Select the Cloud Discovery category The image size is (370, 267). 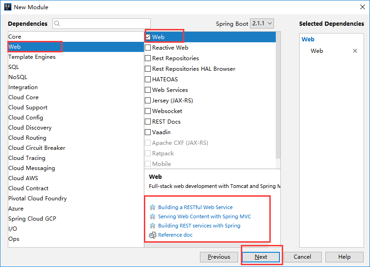tap(29, 127)
